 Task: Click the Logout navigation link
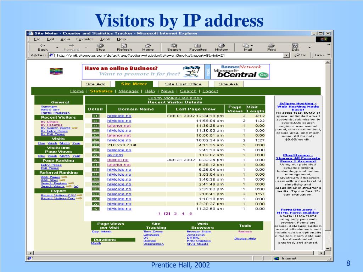point(210,91)
